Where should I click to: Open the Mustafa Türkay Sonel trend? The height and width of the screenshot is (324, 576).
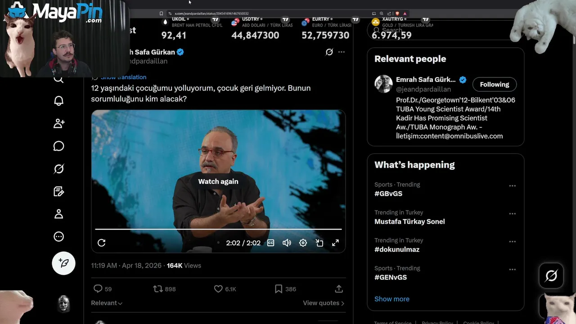pos(409,221)
